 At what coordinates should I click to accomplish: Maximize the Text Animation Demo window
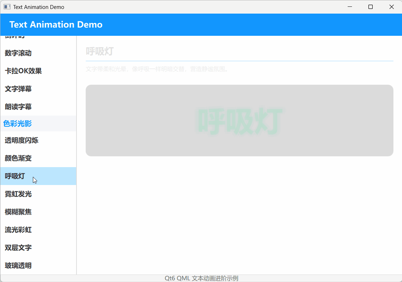point(371,7)
